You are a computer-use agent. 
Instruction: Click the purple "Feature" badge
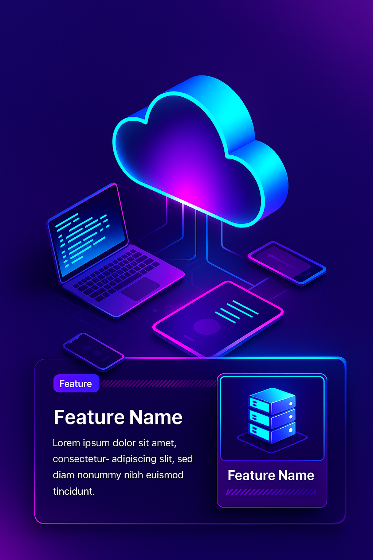76,384
